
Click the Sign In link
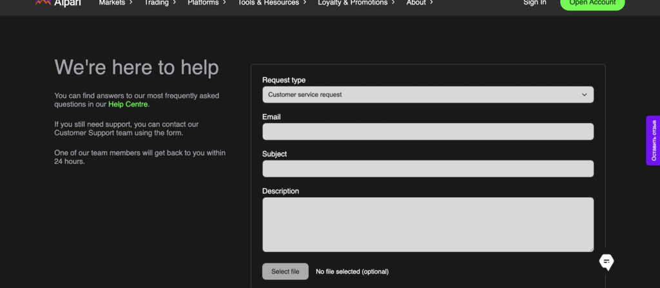(534, 3)
